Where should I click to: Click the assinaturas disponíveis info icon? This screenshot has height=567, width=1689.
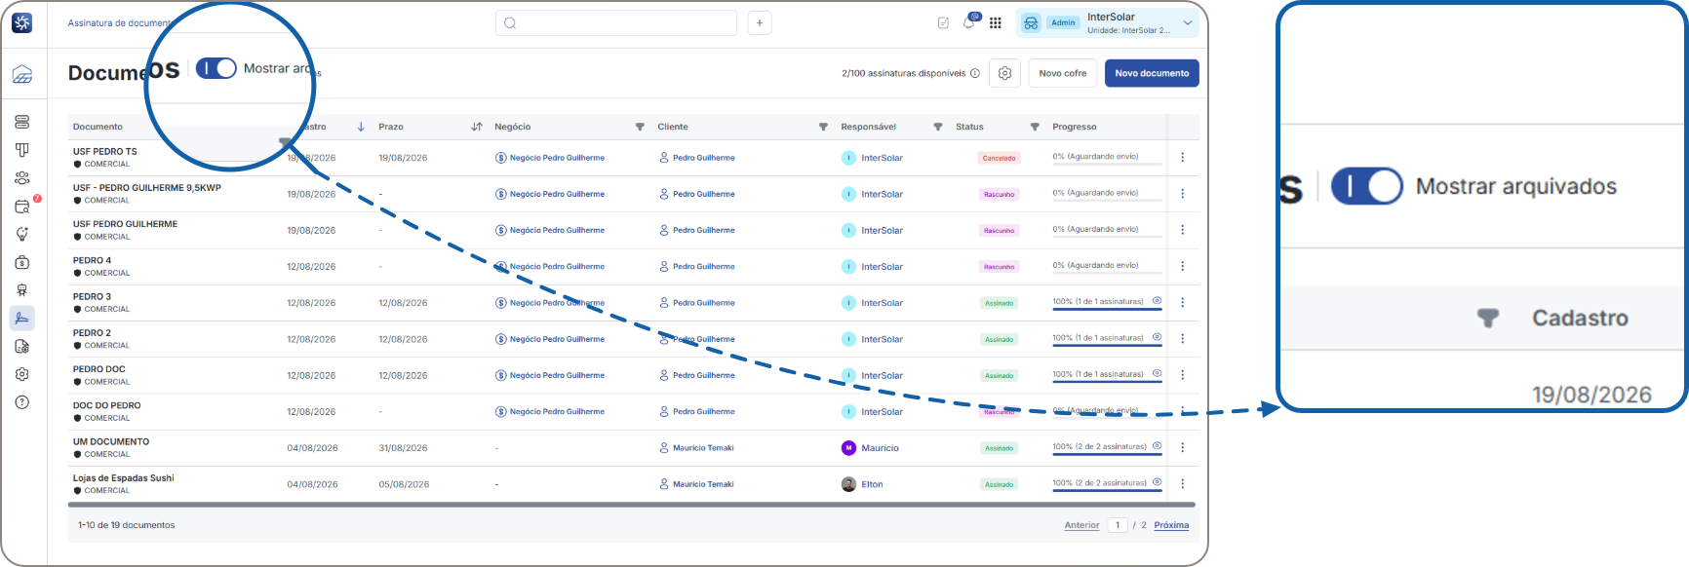[975, 73]
